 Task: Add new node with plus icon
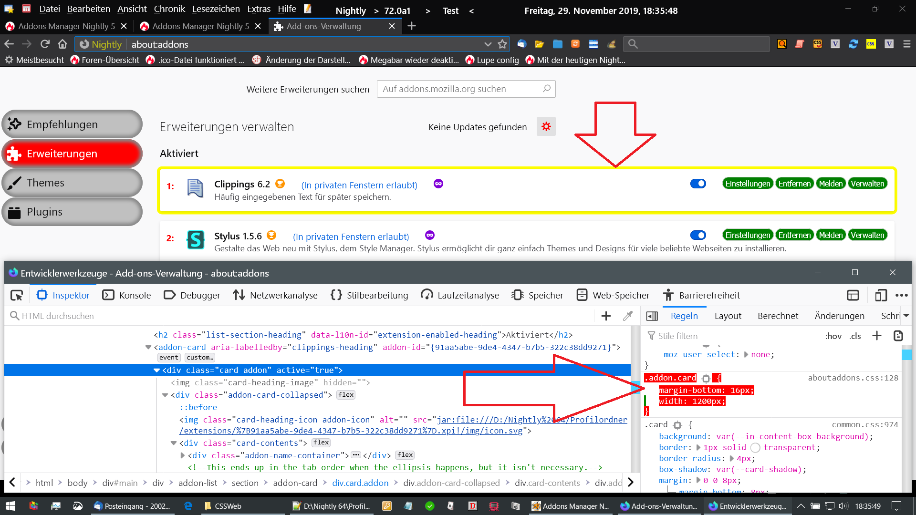tap(606, 316)
